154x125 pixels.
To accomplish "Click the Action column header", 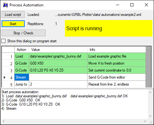I will click(22, 50).
